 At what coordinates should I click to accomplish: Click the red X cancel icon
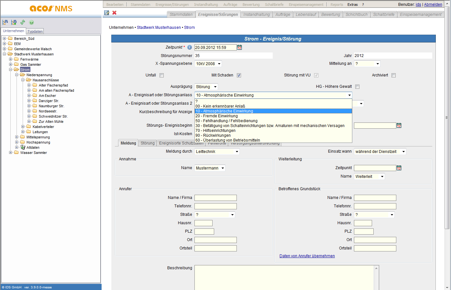[115, 13]
